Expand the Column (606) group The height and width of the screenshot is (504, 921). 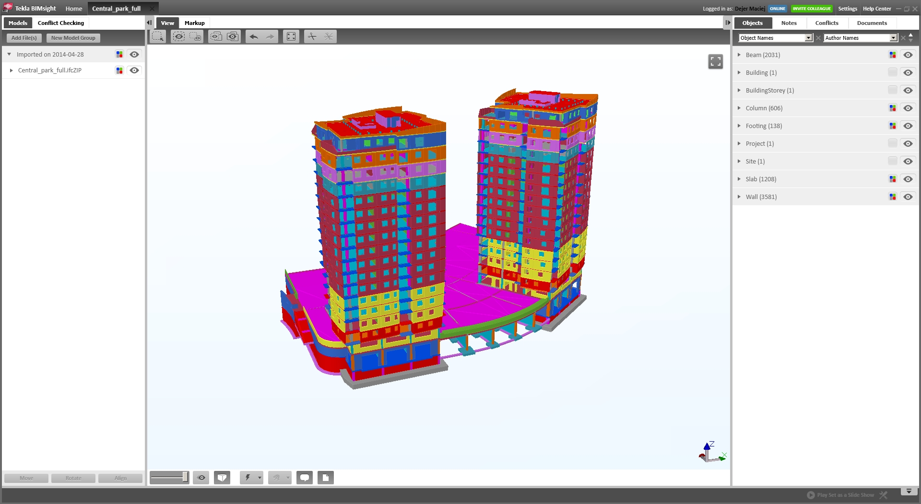[x=739, y=108]
